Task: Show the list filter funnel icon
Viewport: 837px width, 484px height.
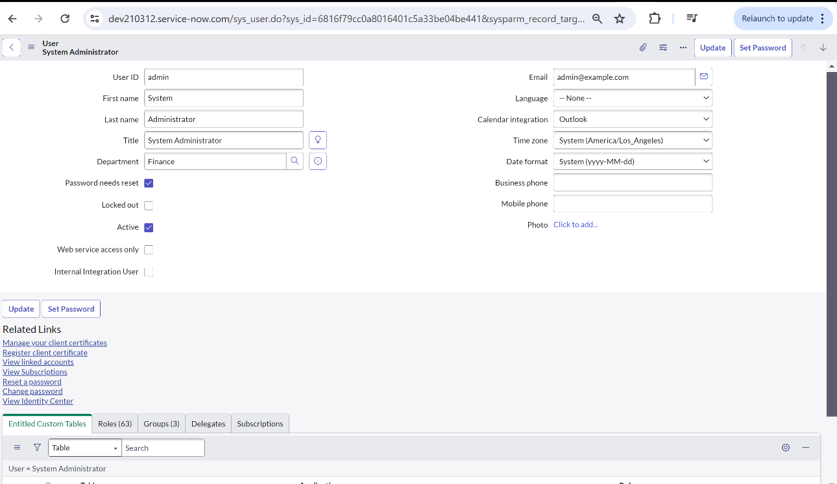Action: [x=37, y=448]
